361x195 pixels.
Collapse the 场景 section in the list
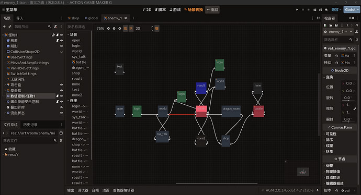69,34
